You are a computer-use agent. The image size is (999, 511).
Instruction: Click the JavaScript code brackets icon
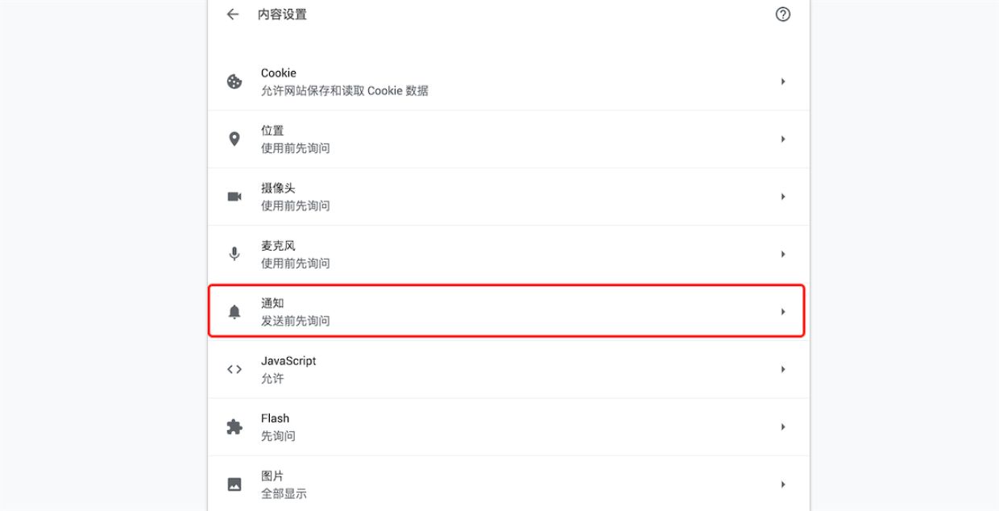tap(234, 369)
